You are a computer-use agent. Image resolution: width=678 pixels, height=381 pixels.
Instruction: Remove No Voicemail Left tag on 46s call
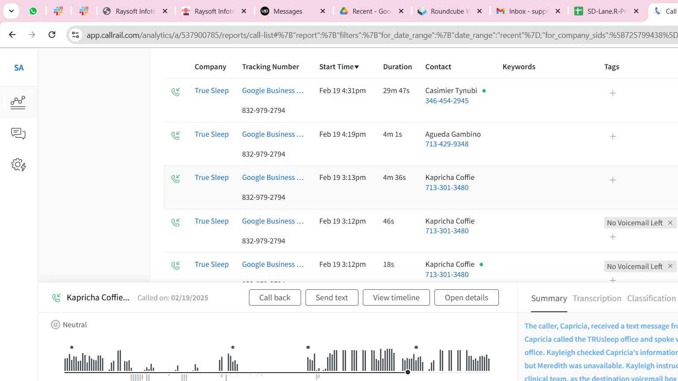pos(670,223)
